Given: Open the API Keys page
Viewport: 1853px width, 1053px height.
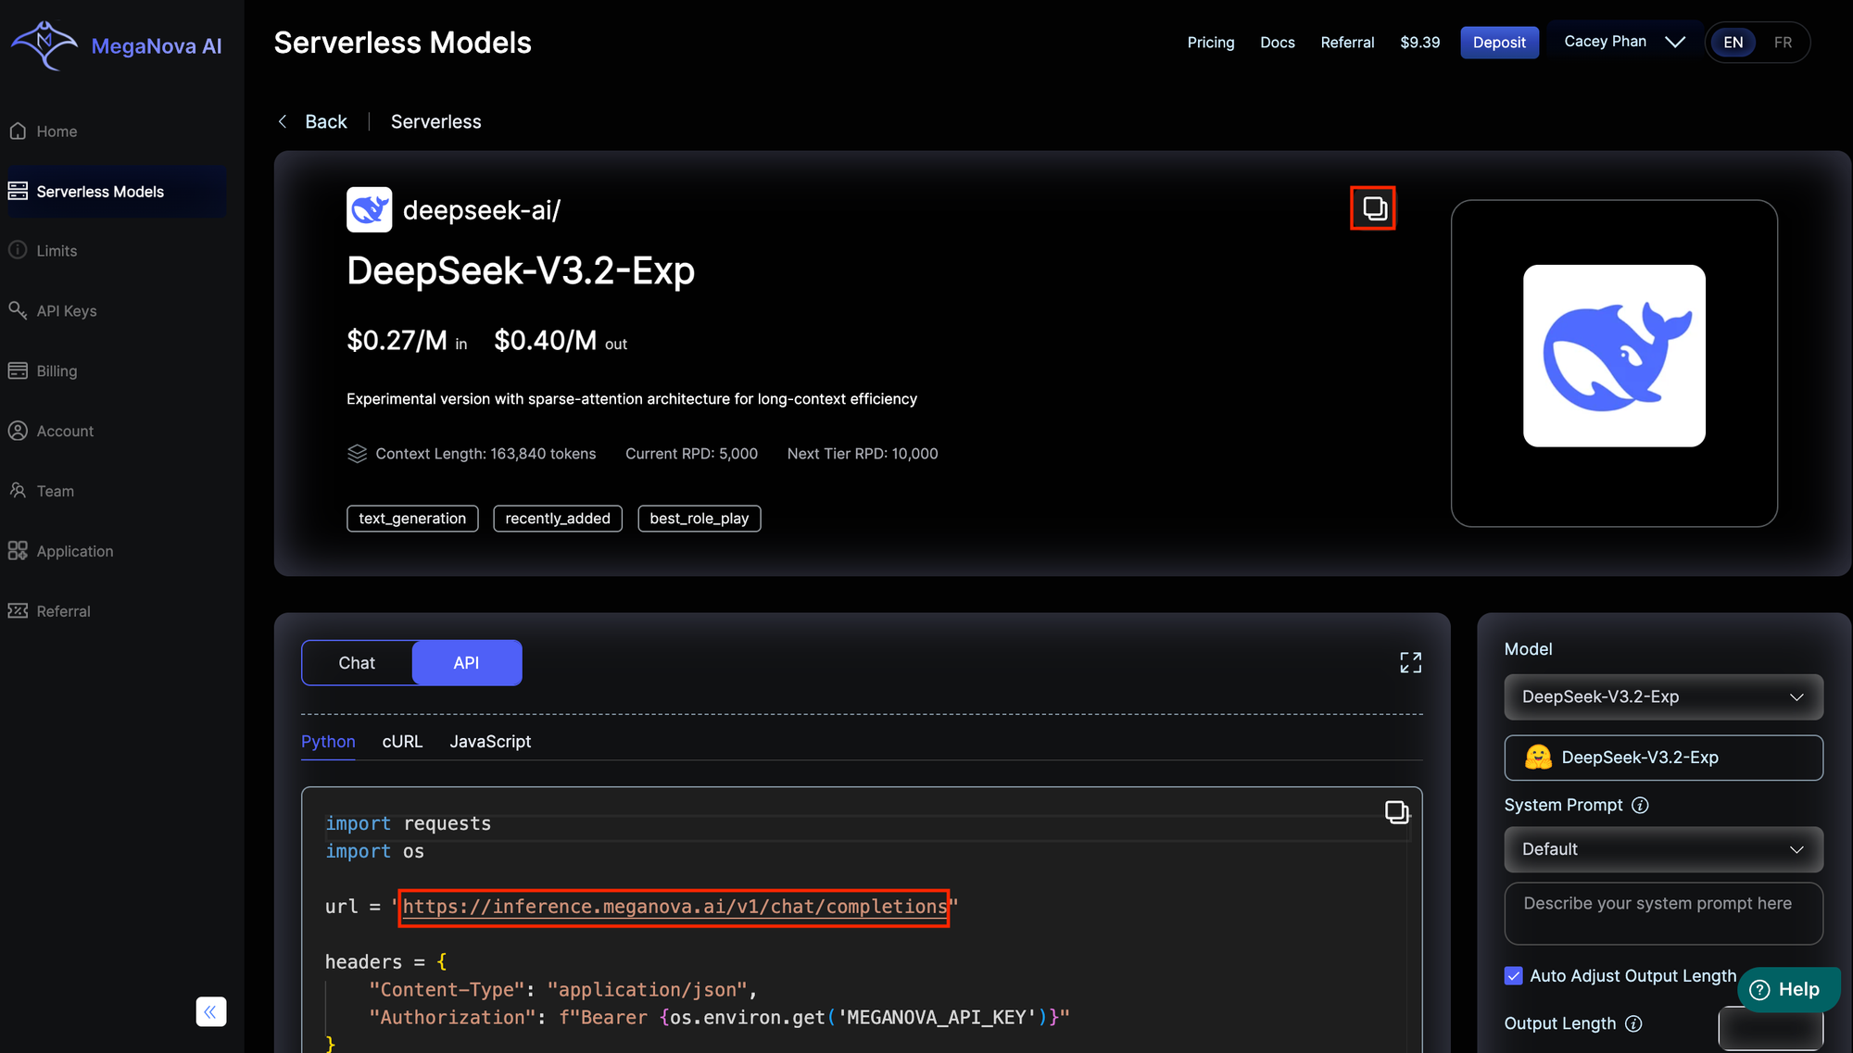Looking at the screenshot, I should tap(66, 311).
